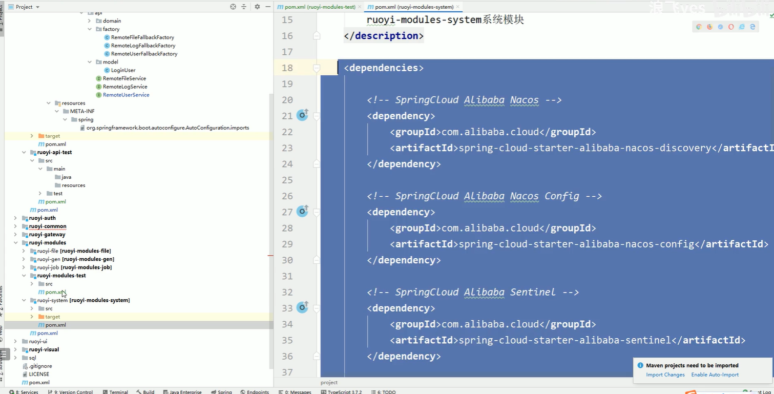Collapse the model folder

tap(90, 61)
